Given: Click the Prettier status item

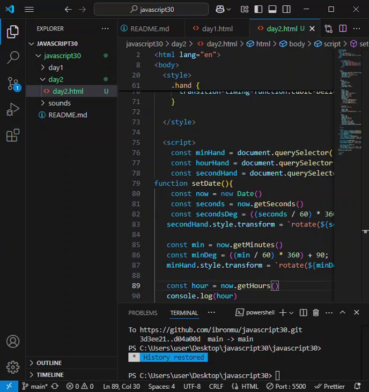Looking at the screenshot, I should 329,387.
